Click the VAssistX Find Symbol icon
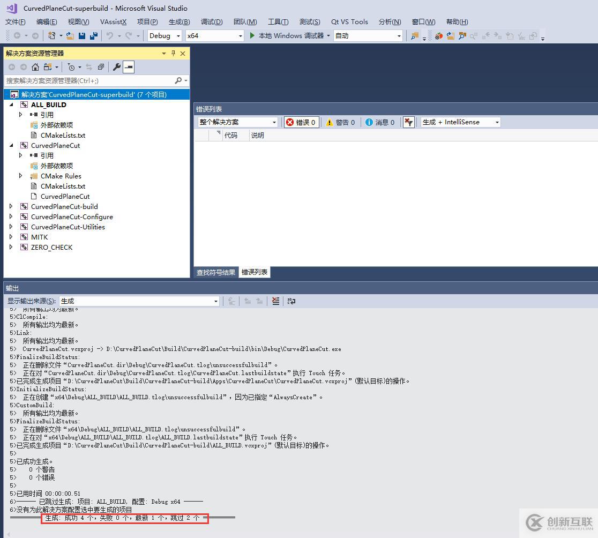598x538 pixels. click(x=462, y=36)
